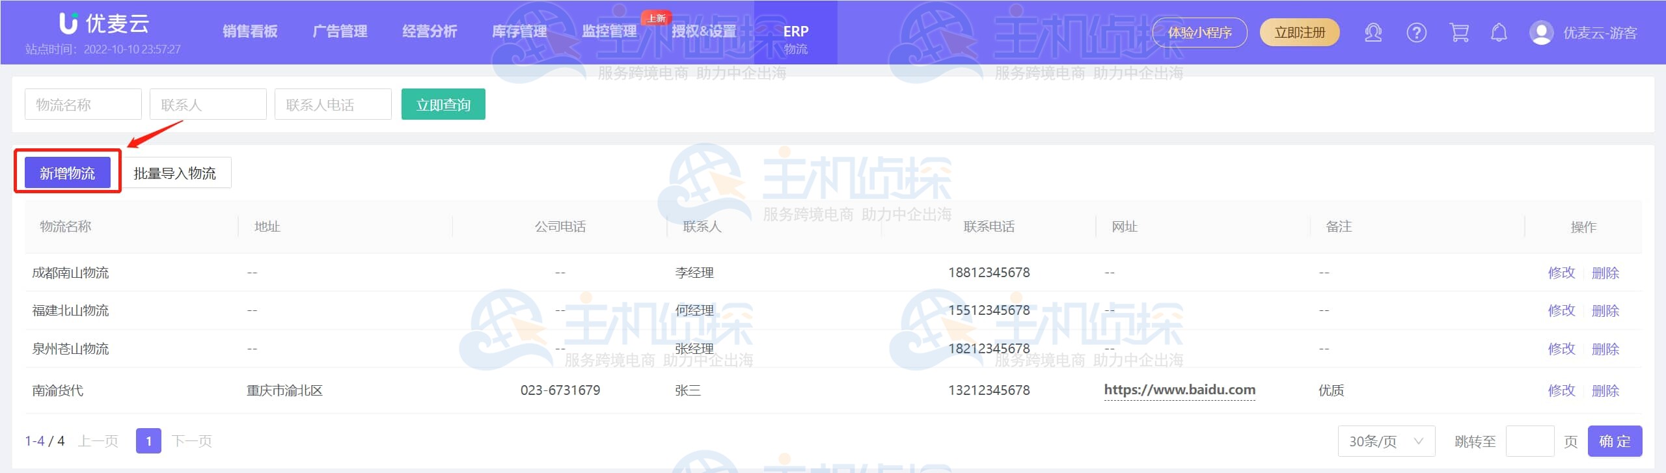The height and width of the screenshot is (473, 1666).
Task: Click the 张三 contact cell
Action: (x=688, y=390)
